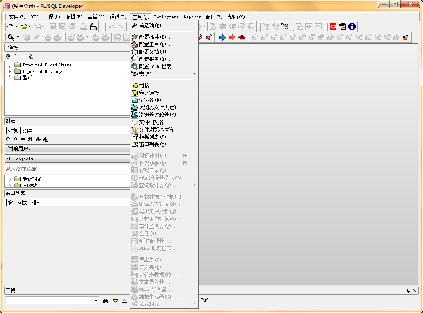Expand the Macro submenu
The width and height of the screenshot is (423, 313).
tap(164, 74)
